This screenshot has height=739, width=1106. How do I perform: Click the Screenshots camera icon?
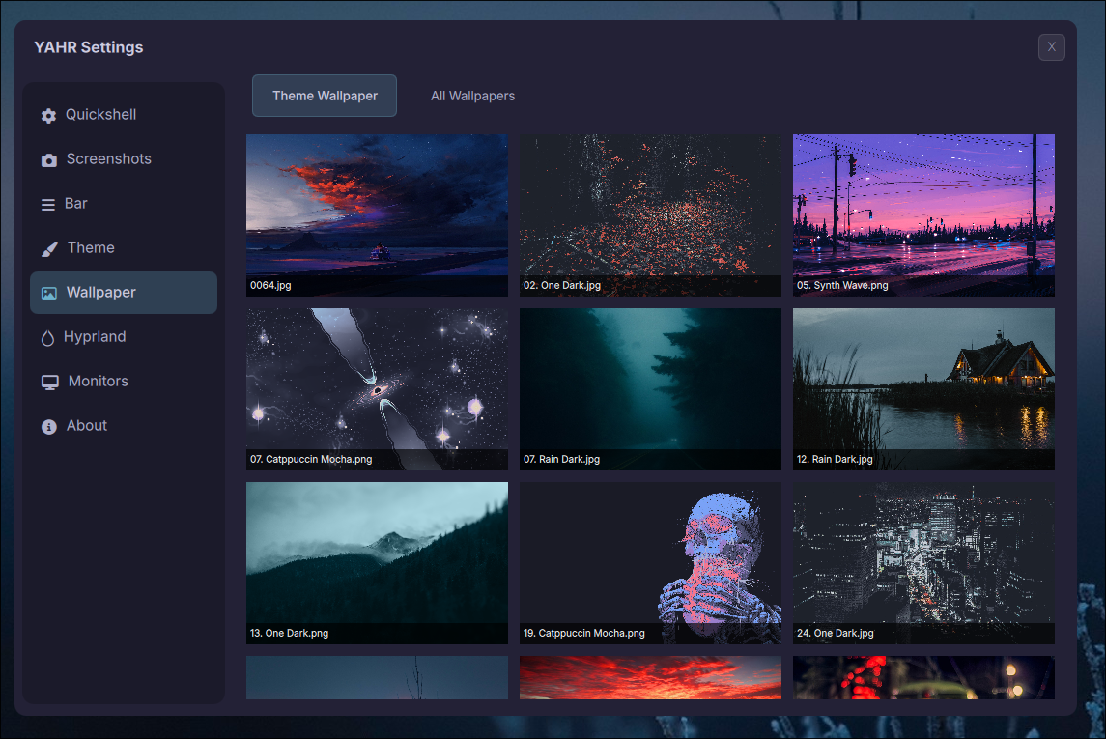pos(48,160)
